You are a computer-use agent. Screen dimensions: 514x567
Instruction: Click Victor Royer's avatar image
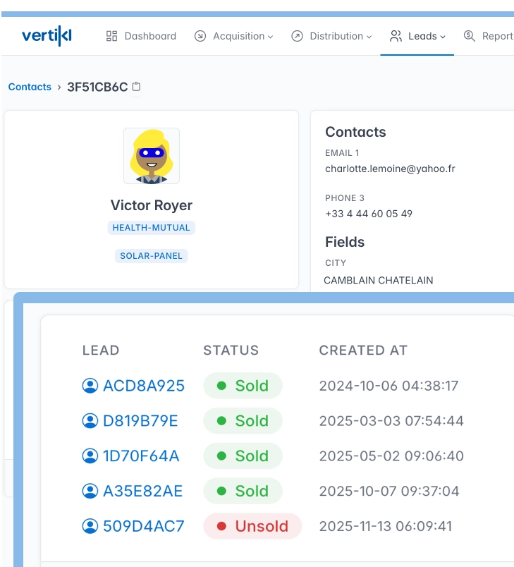tap(152, 156)
